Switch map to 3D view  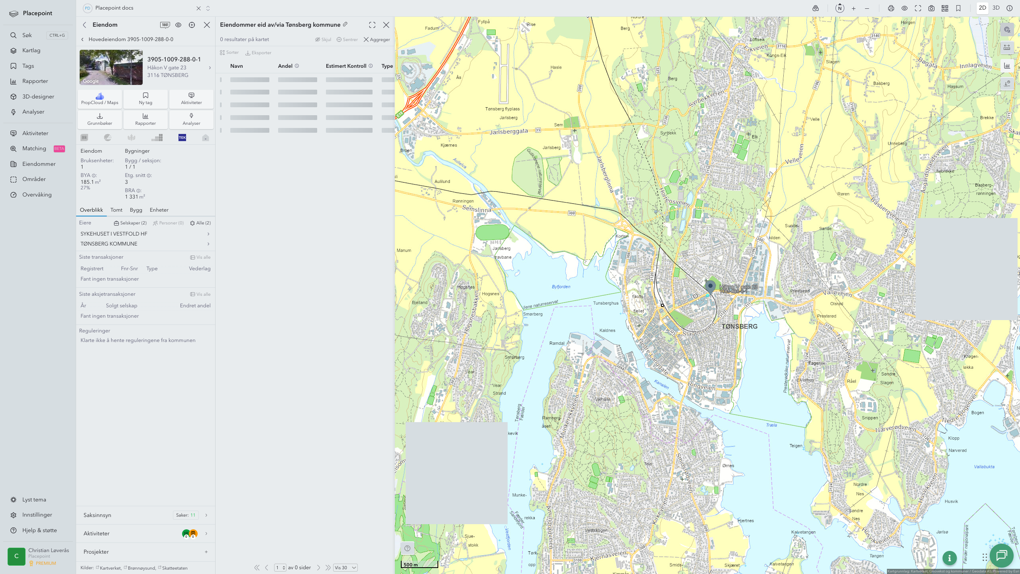(x=996, y=8)
